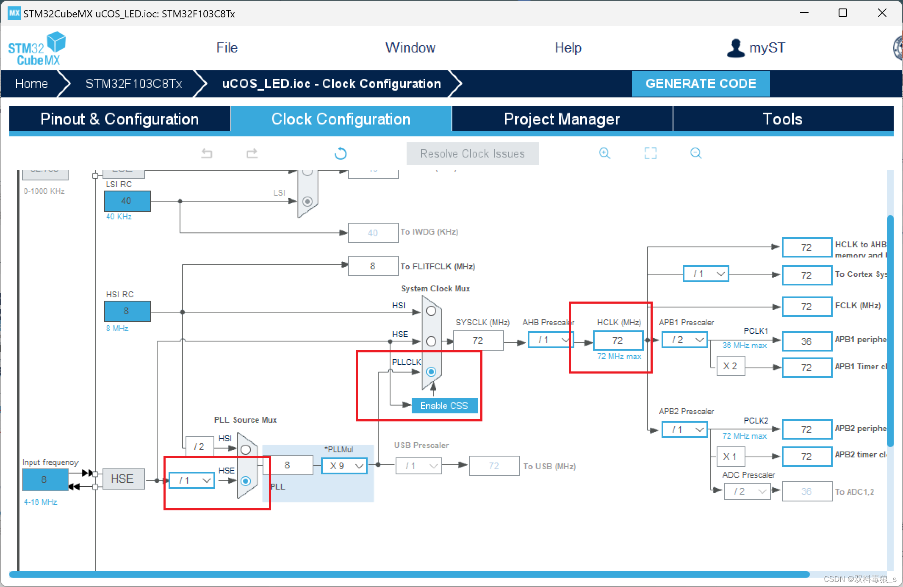Click the myST user account icon
Screen dimensions: 903x587
coord(736,48)
